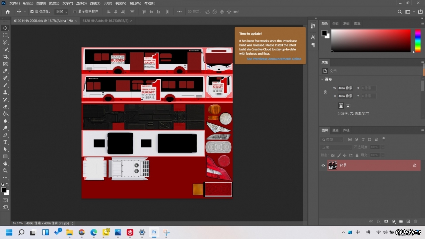425x239 pixels.
Task: Hide the 背景 layer with eye icon
Action: (x=323, y=165)
